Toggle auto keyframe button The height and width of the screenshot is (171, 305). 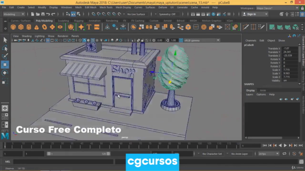(x=294, y=154)
